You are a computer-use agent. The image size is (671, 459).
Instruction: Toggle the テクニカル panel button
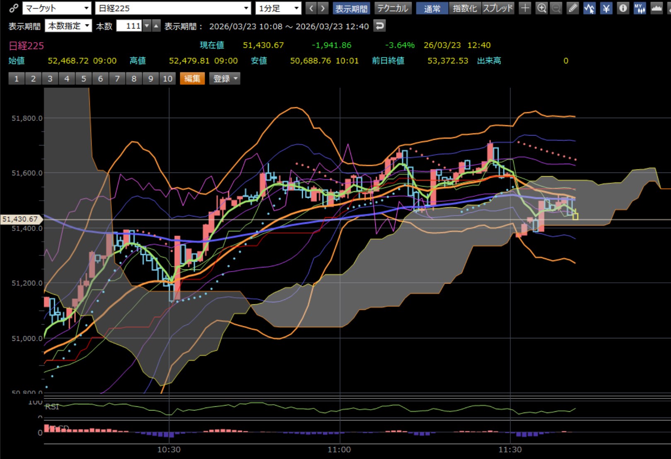(x=393, y=8)
